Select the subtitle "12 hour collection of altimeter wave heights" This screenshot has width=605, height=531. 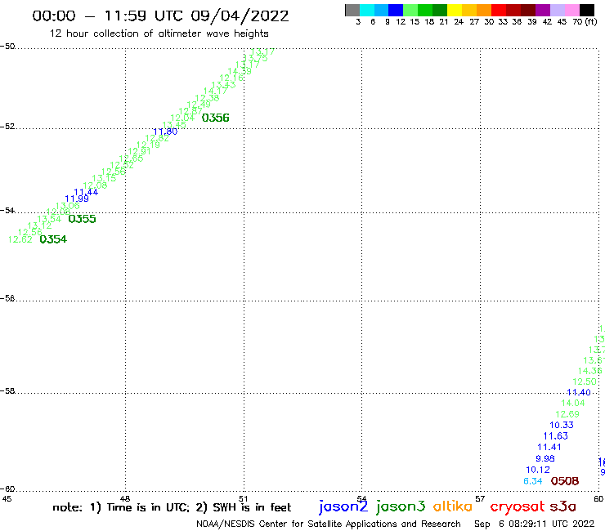click(x=159, y=33)
